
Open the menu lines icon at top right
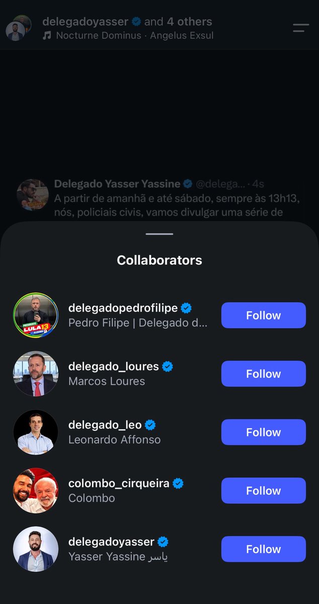(x=301, y=28)
